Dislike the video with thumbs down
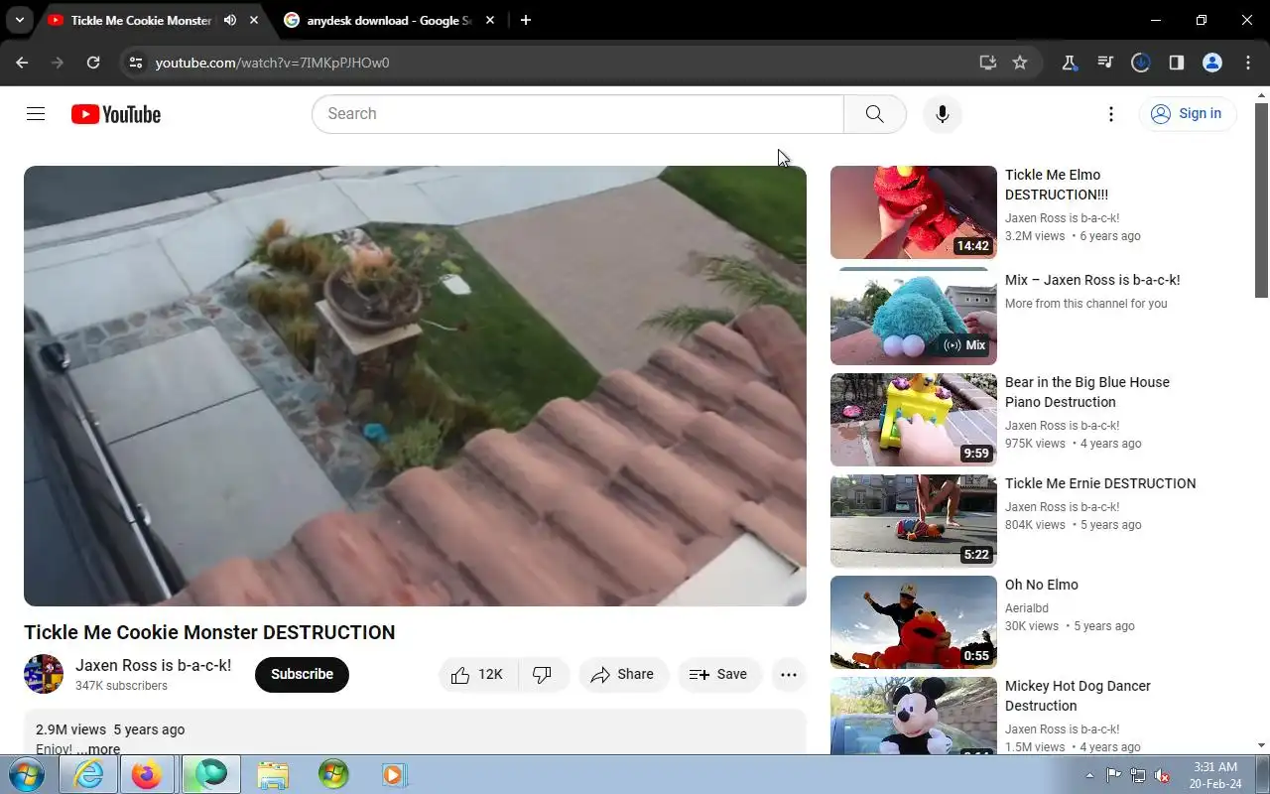The height and width of the screenshot is (794, 1270). click(543, 675)
